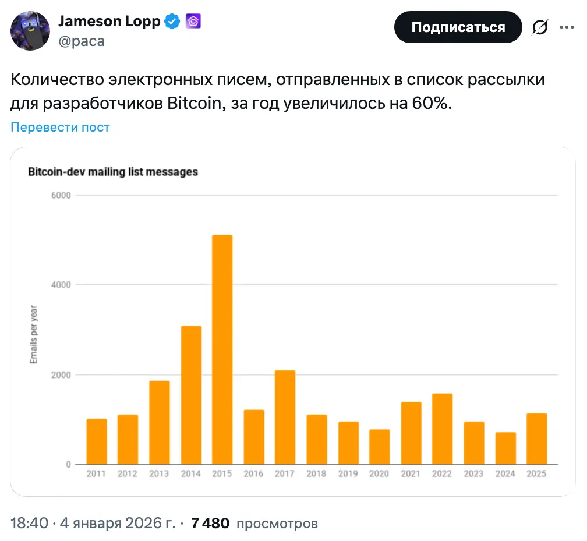This screenshot has width=587, height=541.
Task: Click the 2022 orange bar
Action: [x=442, y=429]
